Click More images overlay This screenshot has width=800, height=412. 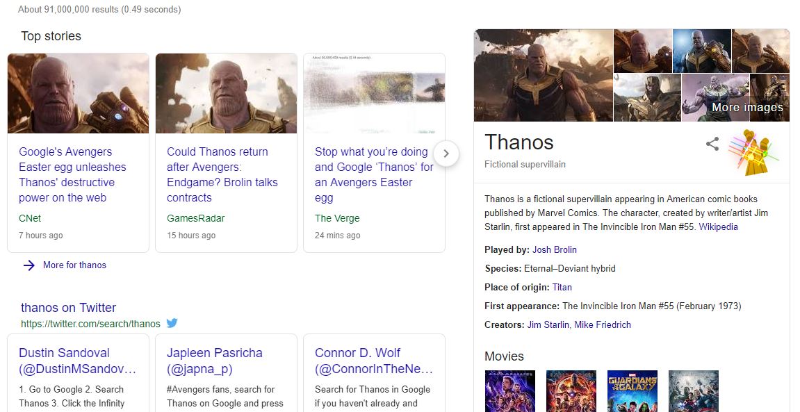(x=747, y=108)
